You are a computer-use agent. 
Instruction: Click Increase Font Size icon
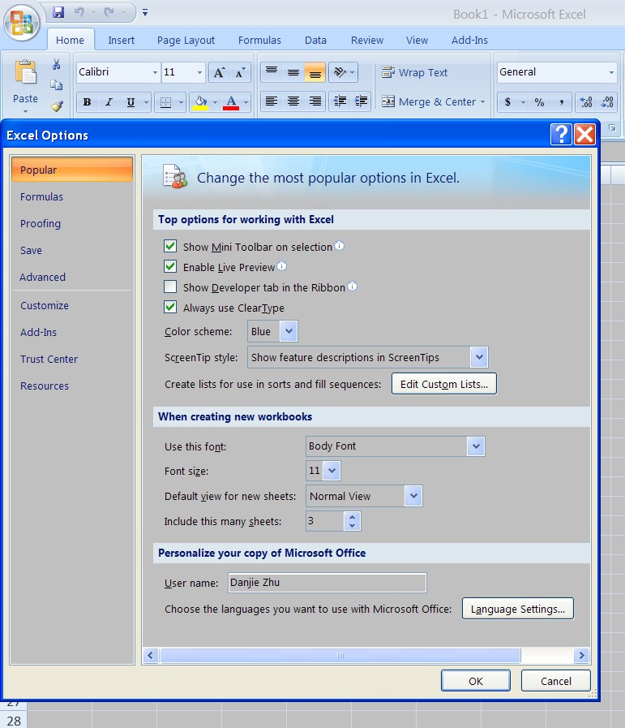(219, 73)
